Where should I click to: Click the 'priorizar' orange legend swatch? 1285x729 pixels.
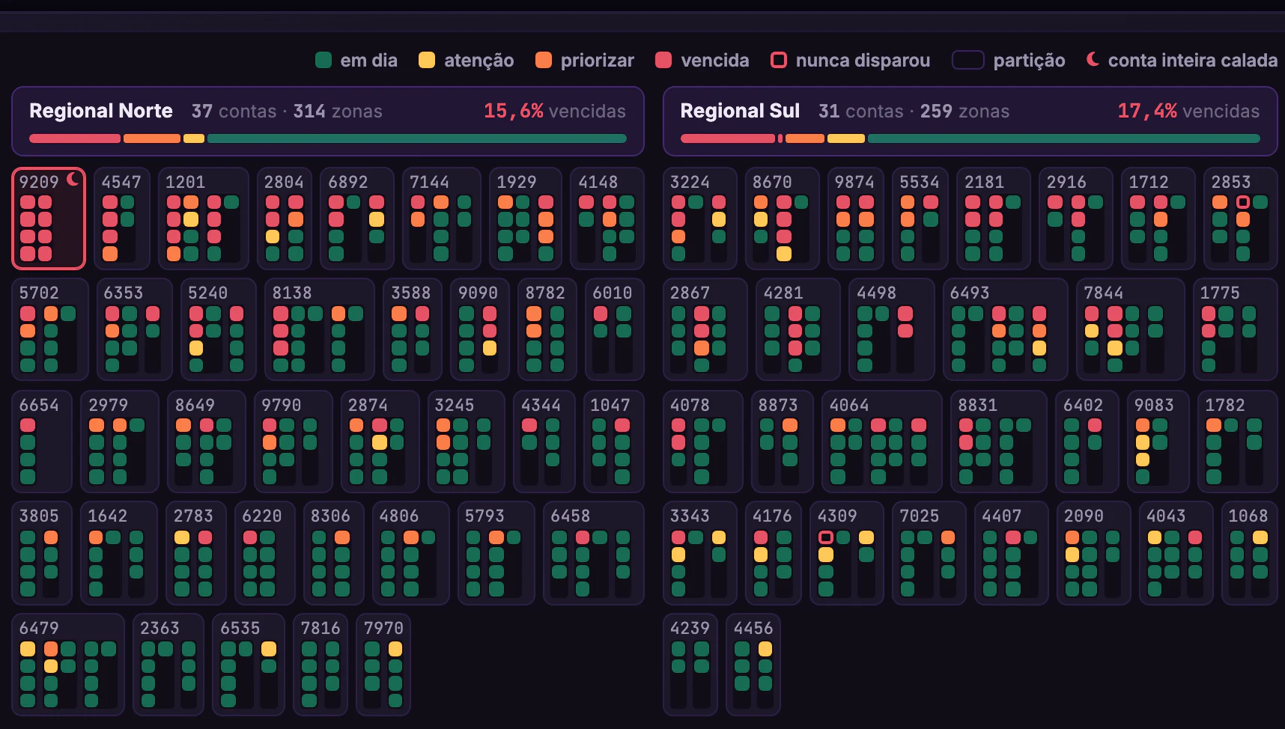pyautogui.click(x=544, y=60)
